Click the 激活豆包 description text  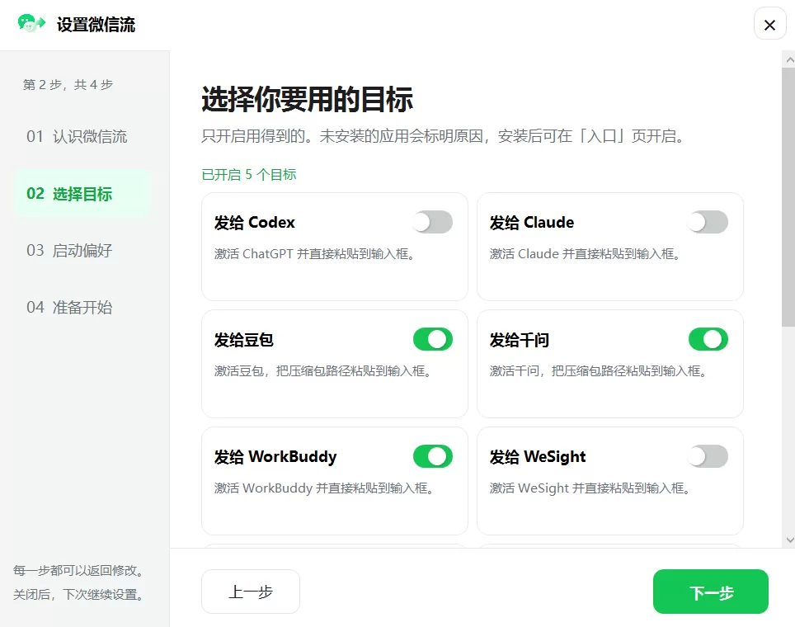click(x=322, y=370)
